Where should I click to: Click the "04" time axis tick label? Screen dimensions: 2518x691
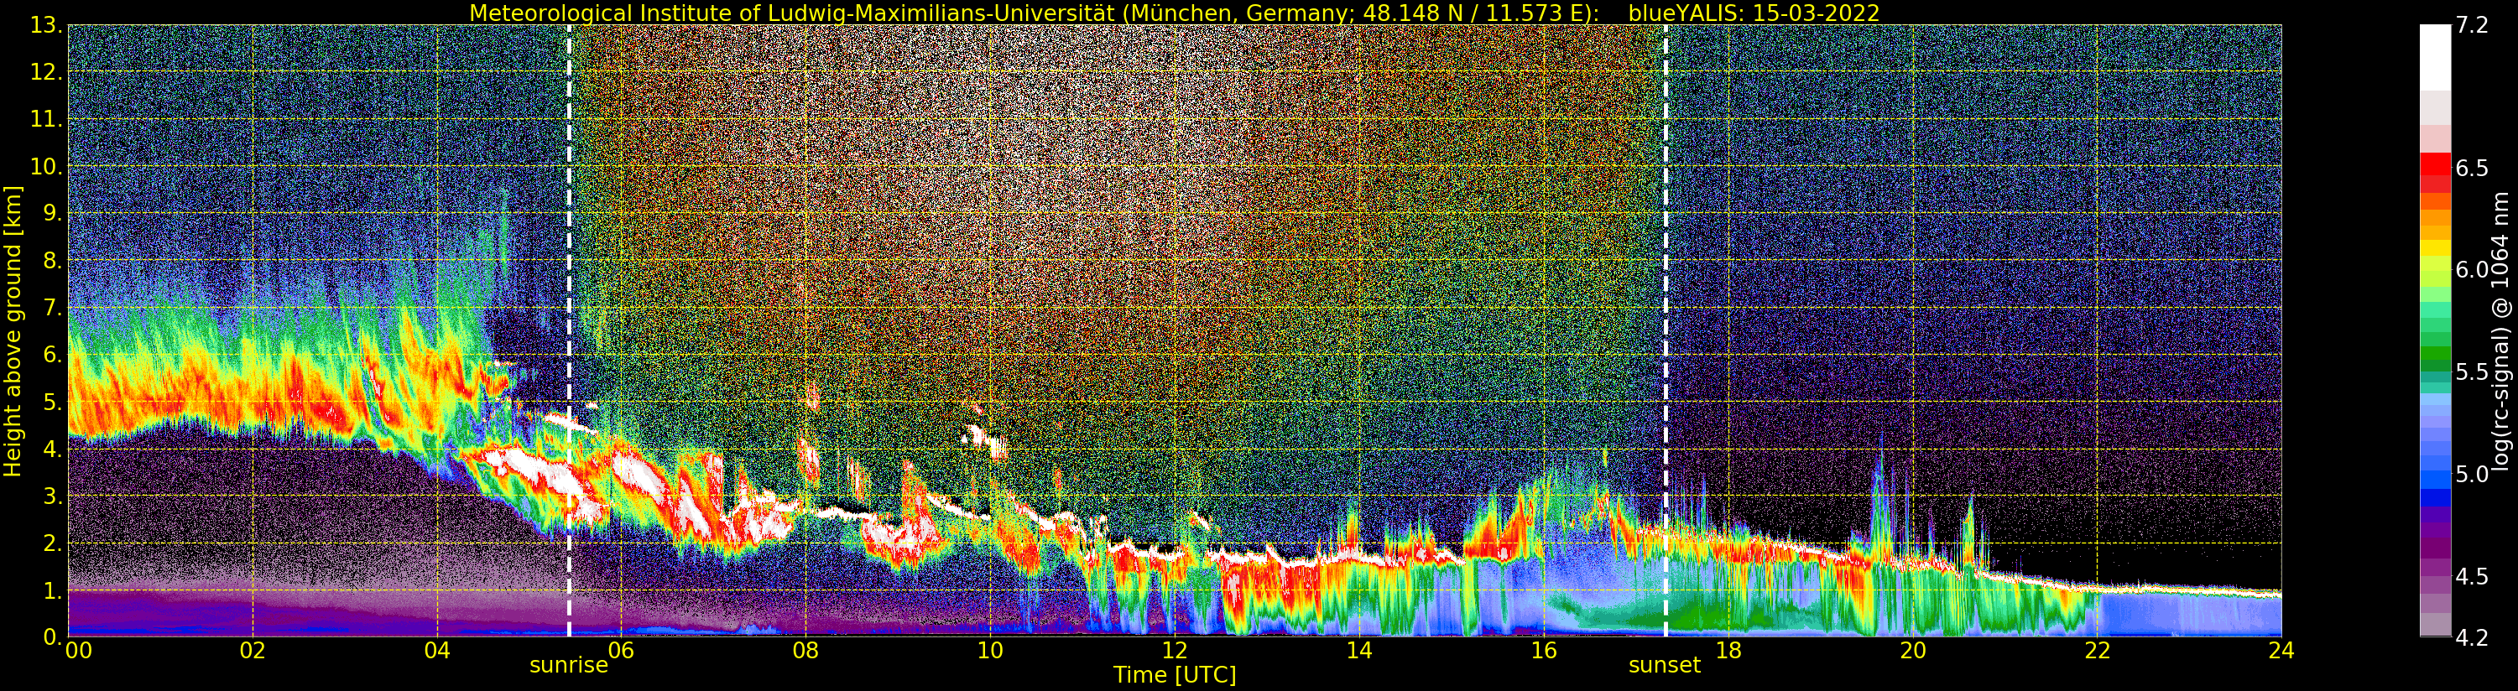[437, 651]
